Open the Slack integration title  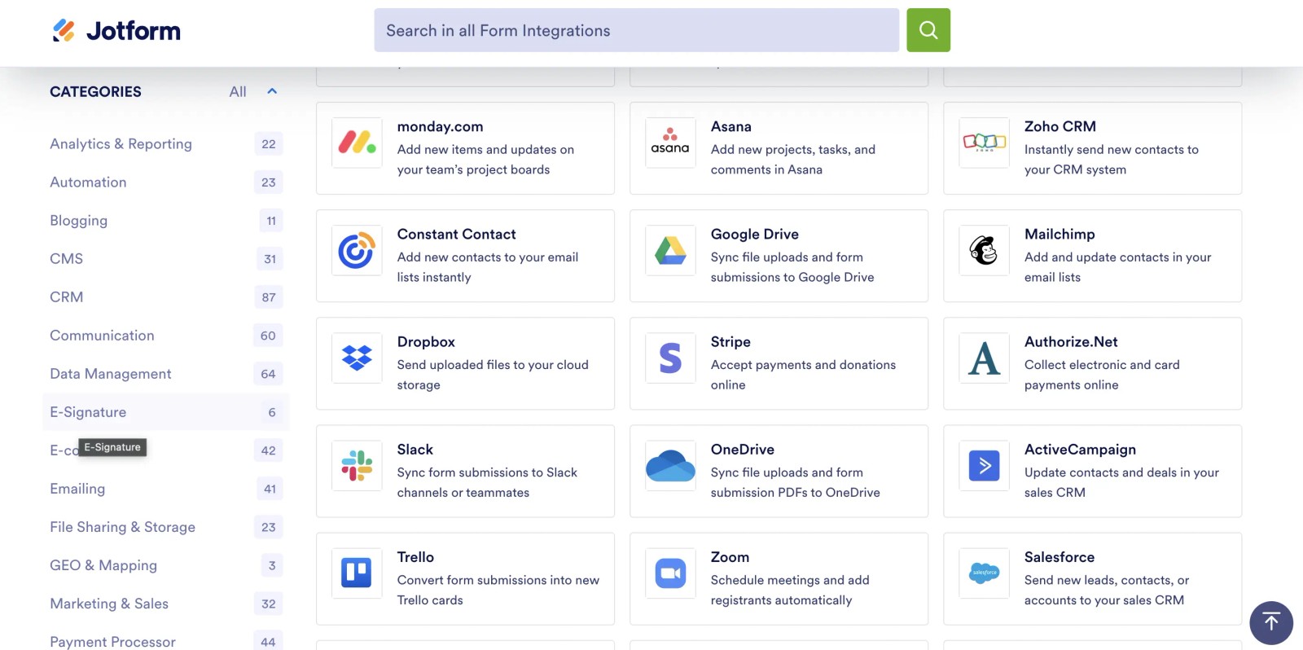[415, 449]
